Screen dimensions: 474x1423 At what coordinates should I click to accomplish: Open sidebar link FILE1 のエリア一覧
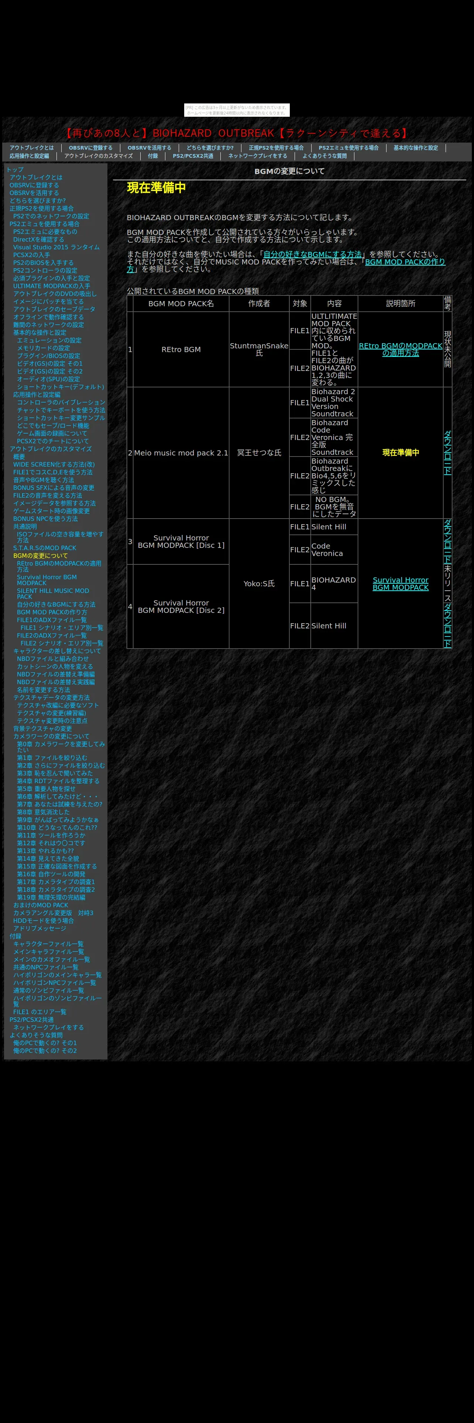pos(40,1012)
